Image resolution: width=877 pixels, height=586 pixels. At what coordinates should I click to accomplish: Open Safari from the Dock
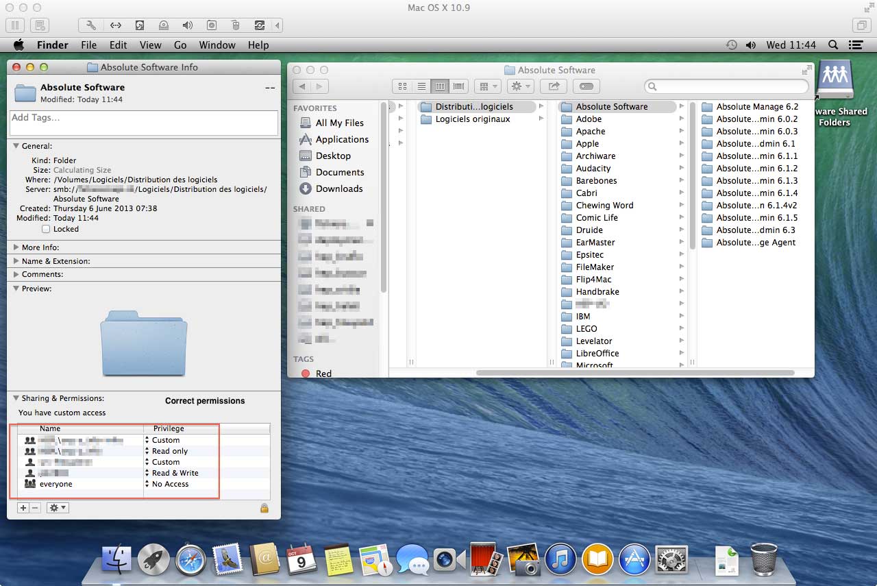(x=191, y=561)
